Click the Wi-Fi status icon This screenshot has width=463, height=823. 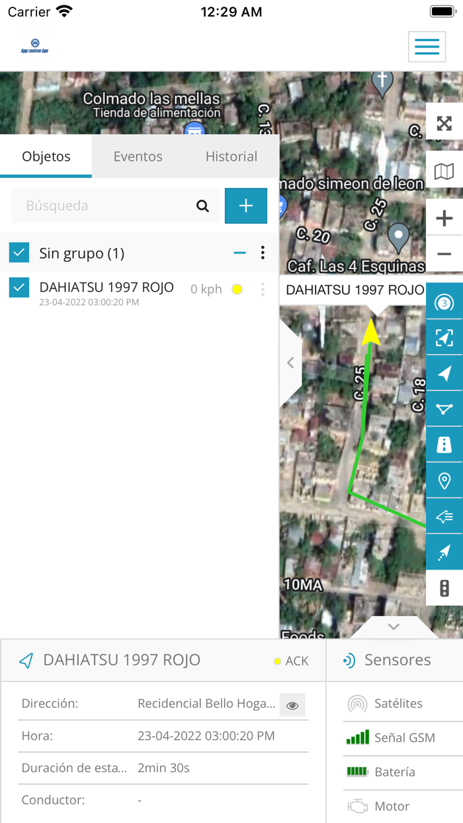pyautogui.click(x=64, y=11)
